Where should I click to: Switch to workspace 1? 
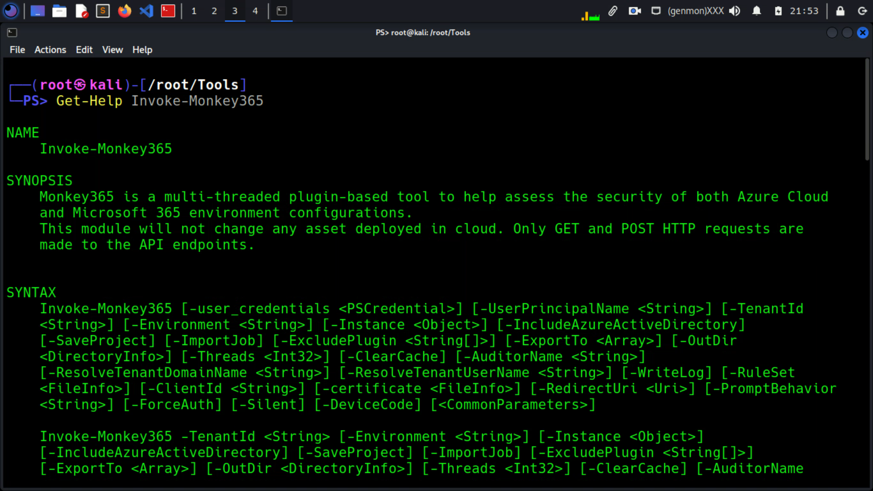(194, 10)
